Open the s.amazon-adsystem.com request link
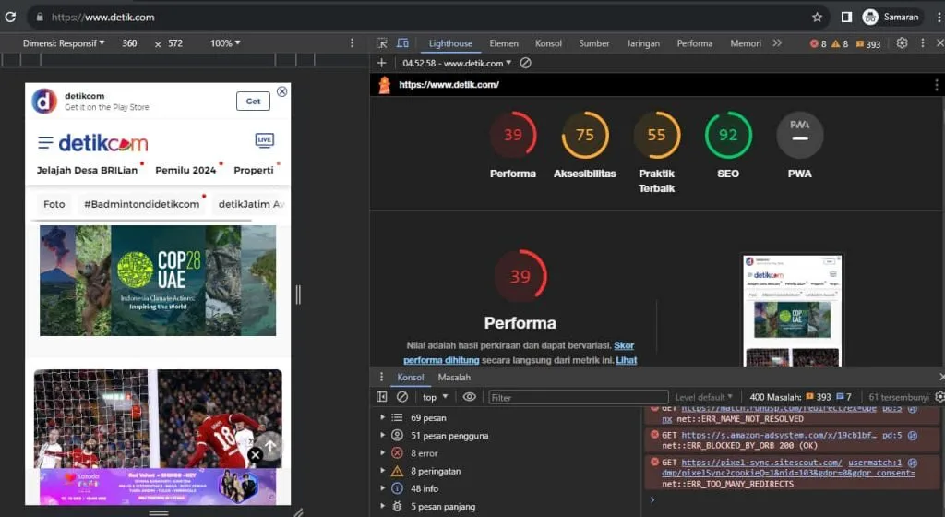Viewport: 945px width, 517px height. pyautogui.click(x=779, y=435)
